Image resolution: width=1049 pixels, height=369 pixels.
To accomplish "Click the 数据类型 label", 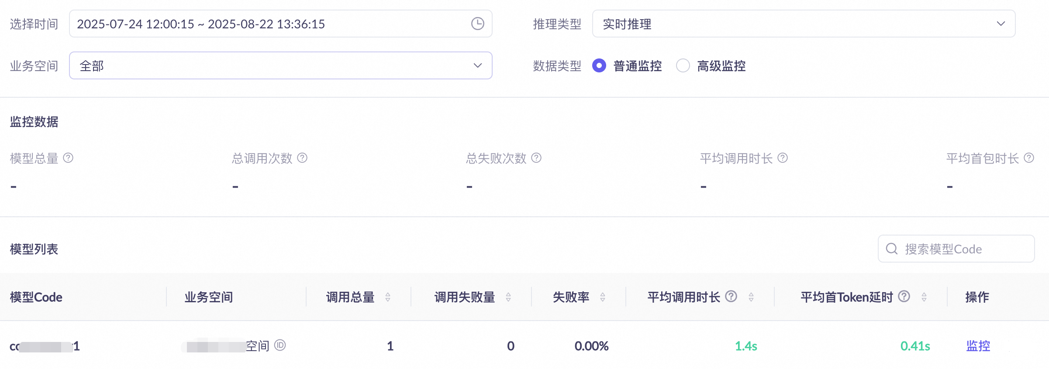I will pos(557,66).
